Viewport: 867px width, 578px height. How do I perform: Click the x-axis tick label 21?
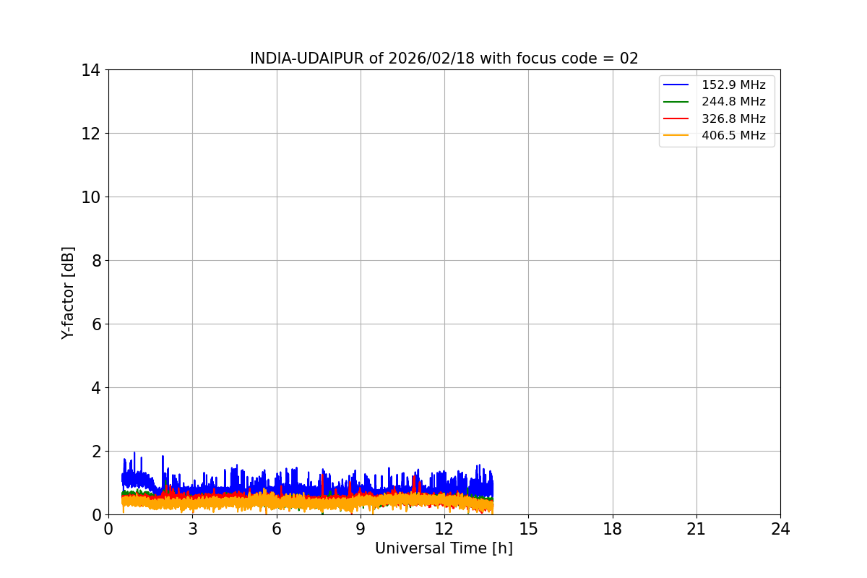[x=696, y=529]
